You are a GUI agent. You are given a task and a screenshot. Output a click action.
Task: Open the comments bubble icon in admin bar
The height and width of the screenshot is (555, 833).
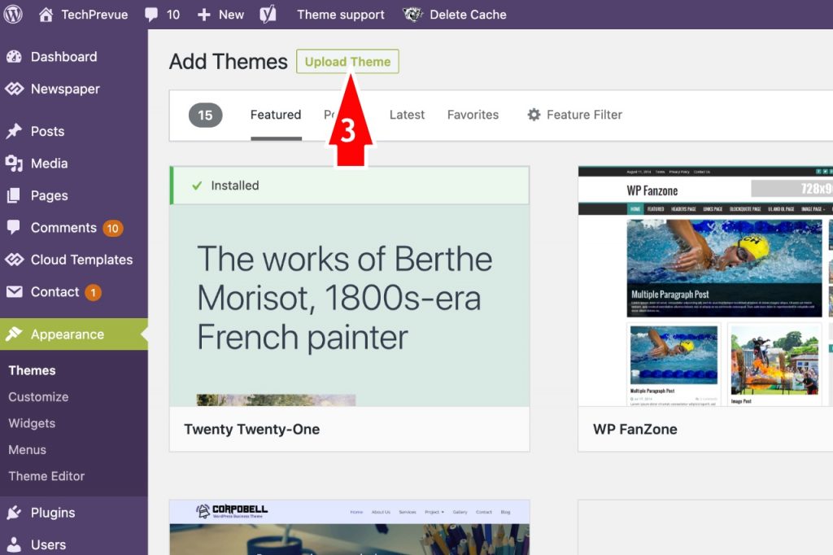click(x=151, y=15)
